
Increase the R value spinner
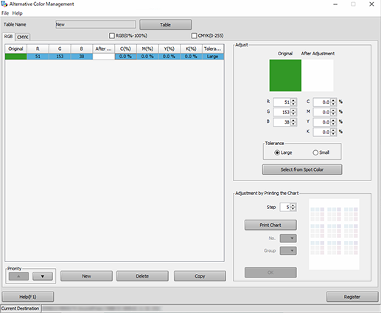(x=293, y=100)
